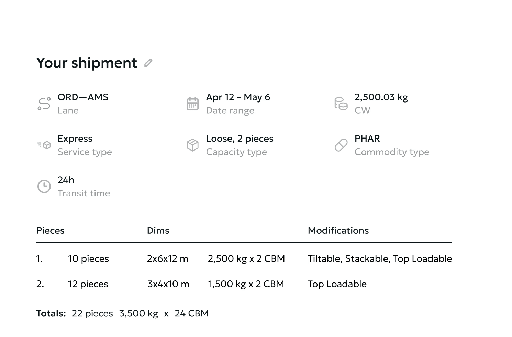Click the Totals label at the bottom
The height and width of the screenshot is (337, 512).
click(x=51, y=314)
